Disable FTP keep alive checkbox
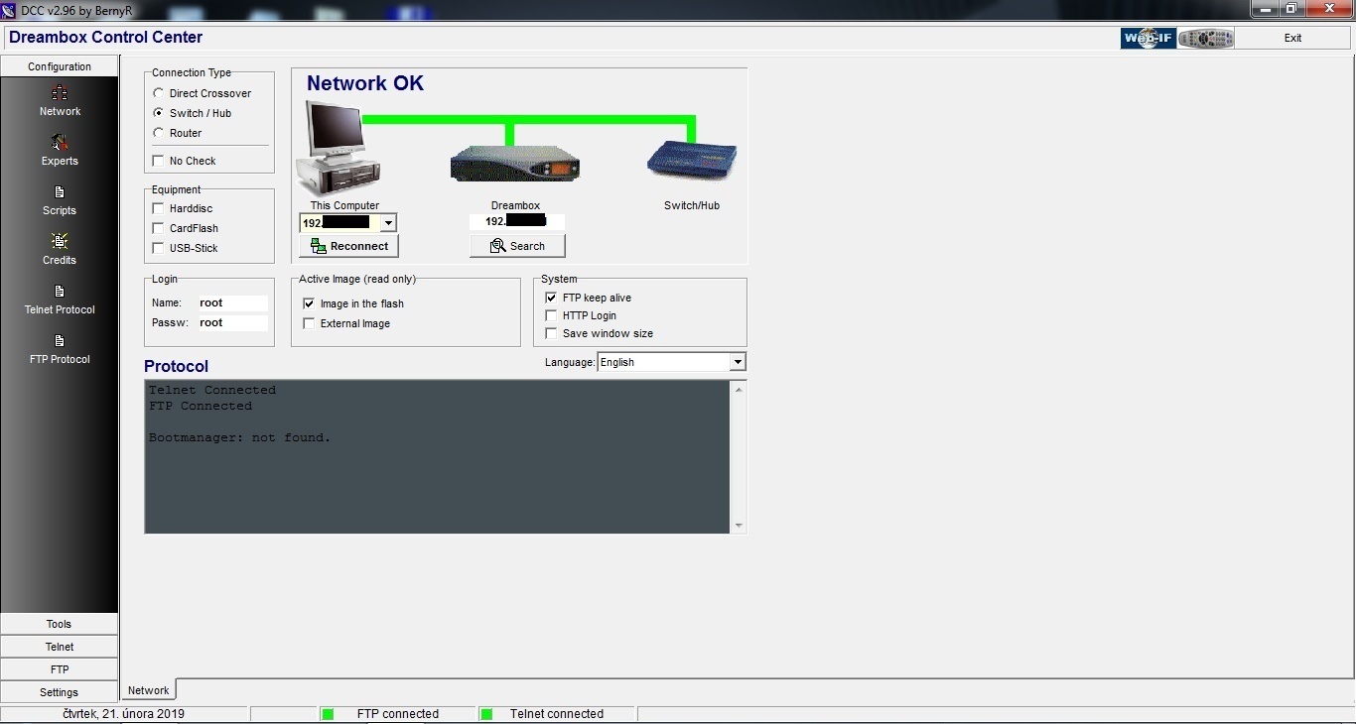1356x724 pixels. [551, 298]
